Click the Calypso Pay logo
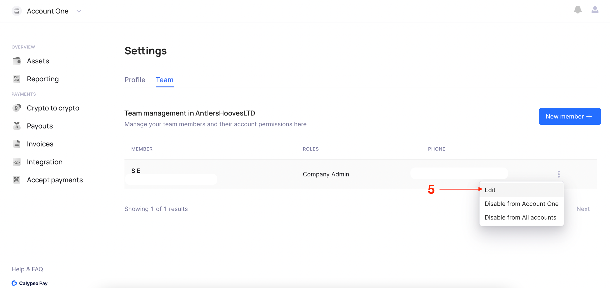Screen dimensions: 610x288 30,283
